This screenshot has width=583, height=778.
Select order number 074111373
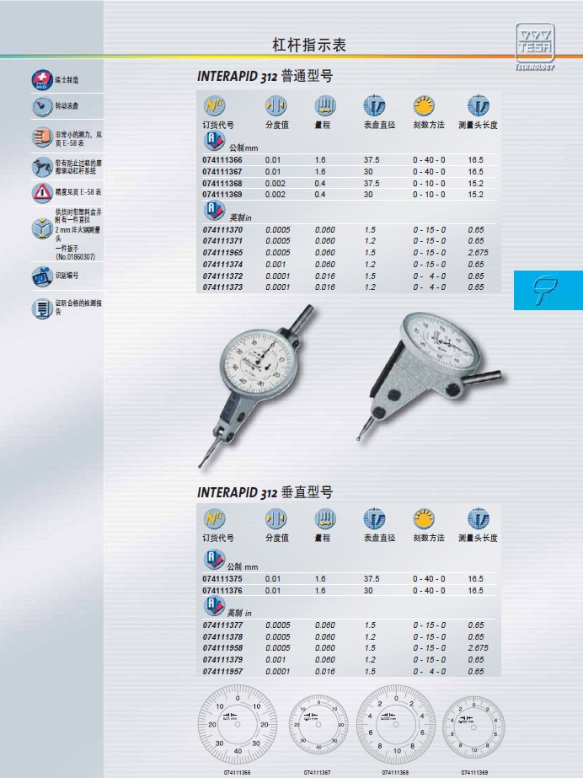[x=222, y=287]
